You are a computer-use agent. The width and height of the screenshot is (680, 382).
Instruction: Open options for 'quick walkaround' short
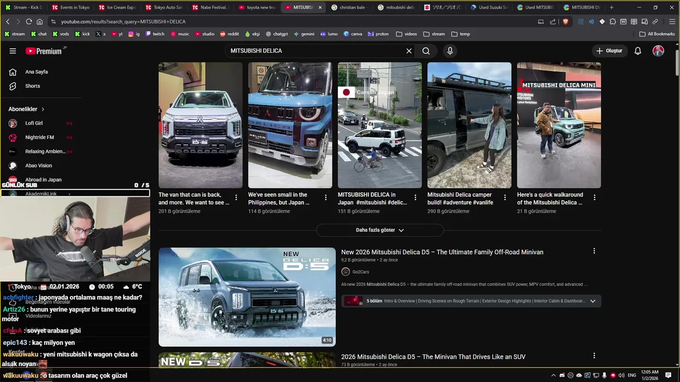tap(594, 197)
